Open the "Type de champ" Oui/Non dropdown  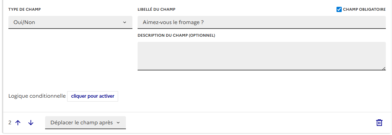[70, 22]
